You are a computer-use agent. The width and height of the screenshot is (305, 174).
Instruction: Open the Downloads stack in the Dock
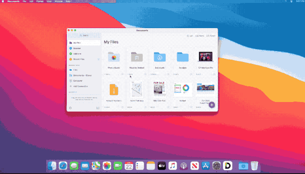pyautogui.click(x=243, y=166)
